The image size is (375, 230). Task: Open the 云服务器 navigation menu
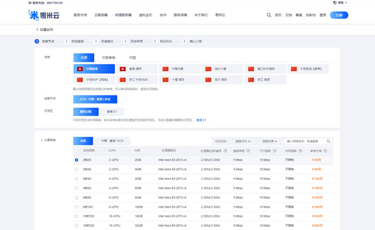pyautogui.click(x=101, y=15)
